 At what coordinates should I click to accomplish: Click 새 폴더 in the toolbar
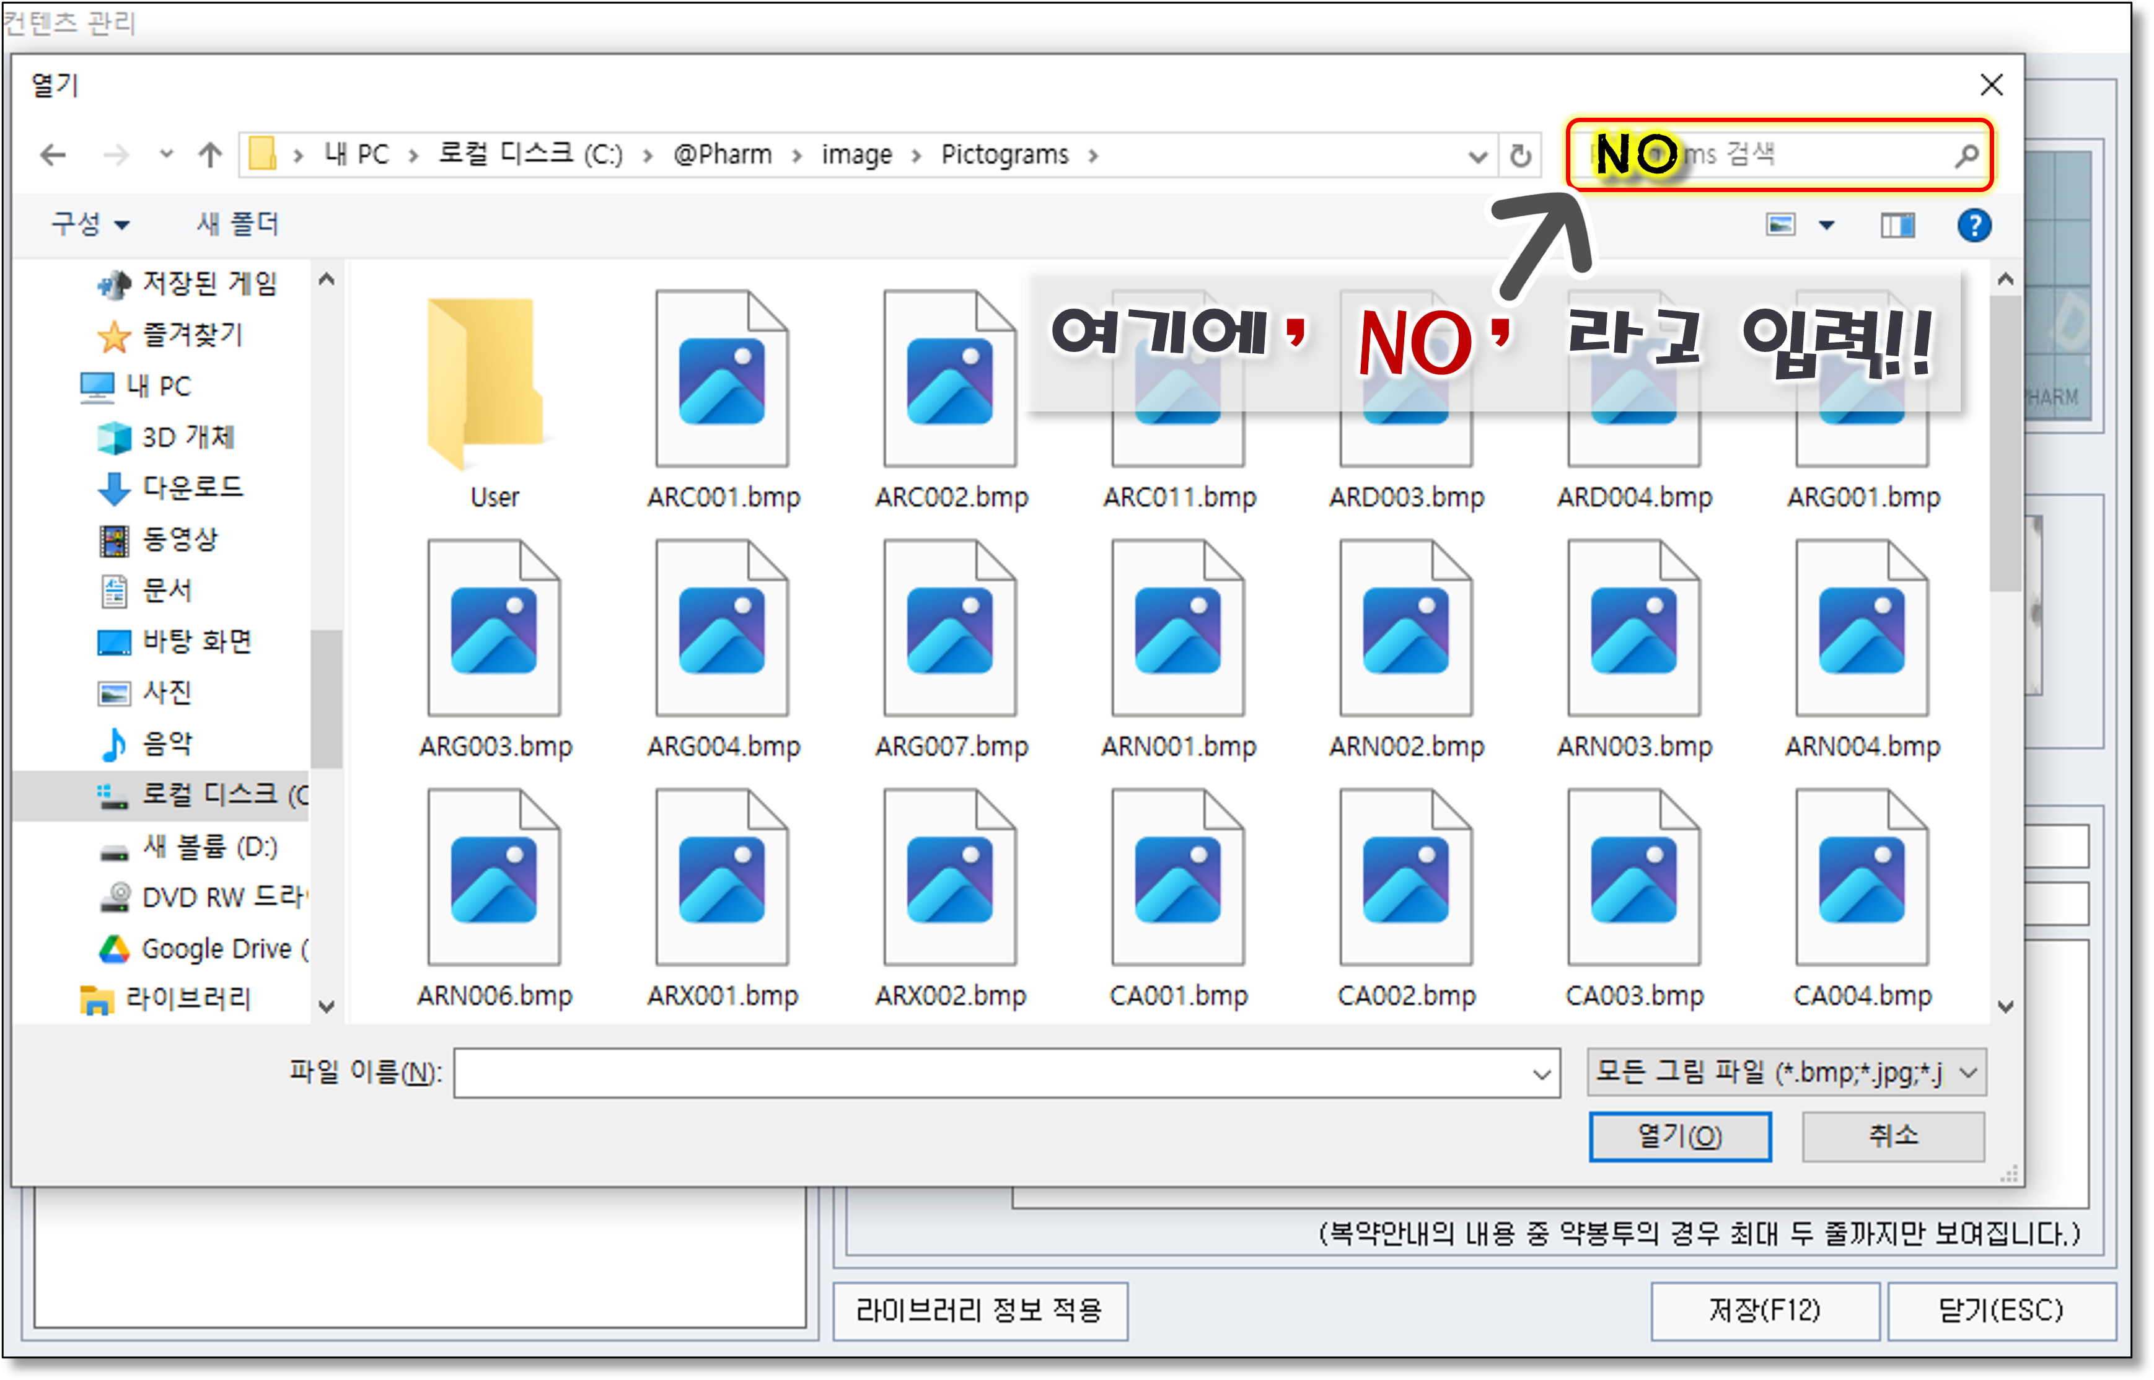point(237,224)
